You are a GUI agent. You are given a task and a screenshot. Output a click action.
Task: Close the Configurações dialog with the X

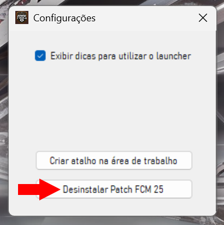pyautogui.click(x=203, y=18)
